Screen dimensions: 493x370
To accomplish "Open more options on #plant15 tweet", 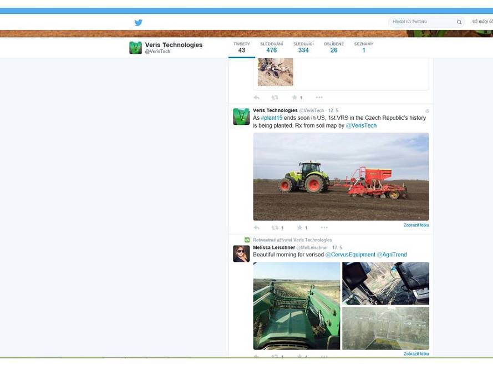I will pos(324,227).
